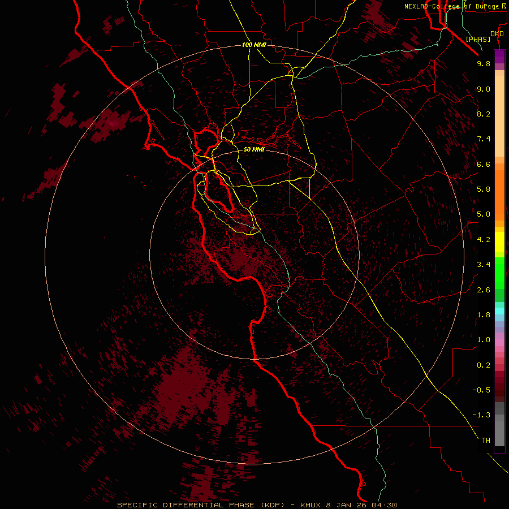Click the -0.5 scale value

tap(481, 390)
